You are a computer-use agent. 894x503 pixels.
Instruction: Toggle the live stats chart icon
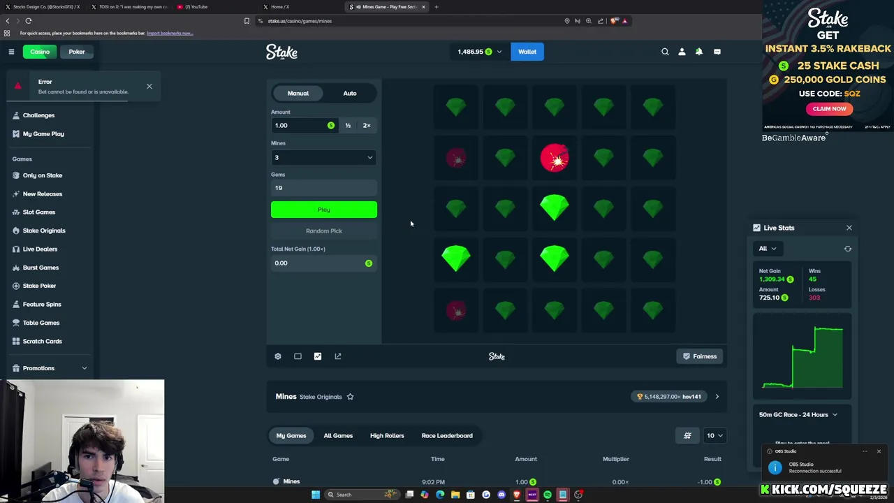318,356
